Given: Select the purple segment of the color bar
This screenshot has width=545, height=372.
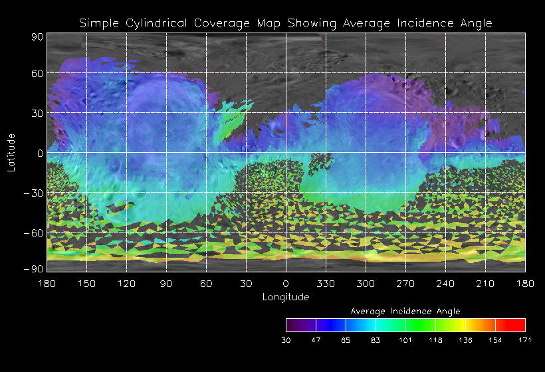Looking at the screenshot, I should [300, 325].
